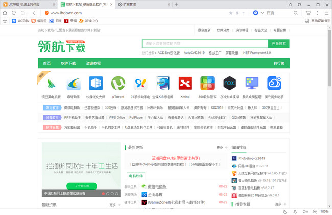
Task: Click the 常用软件 category label
Action: click(52, 107)
